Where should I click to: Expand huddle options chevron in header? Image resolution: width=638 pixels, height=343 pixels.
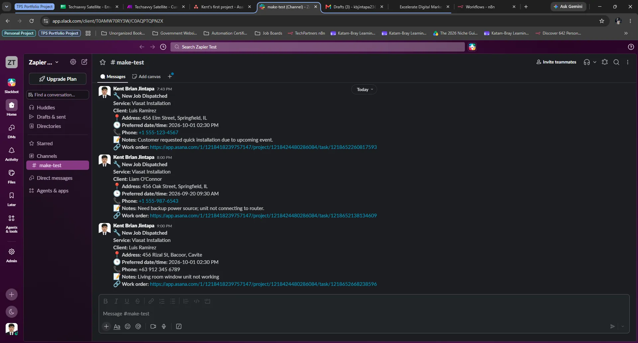point(595,62)
